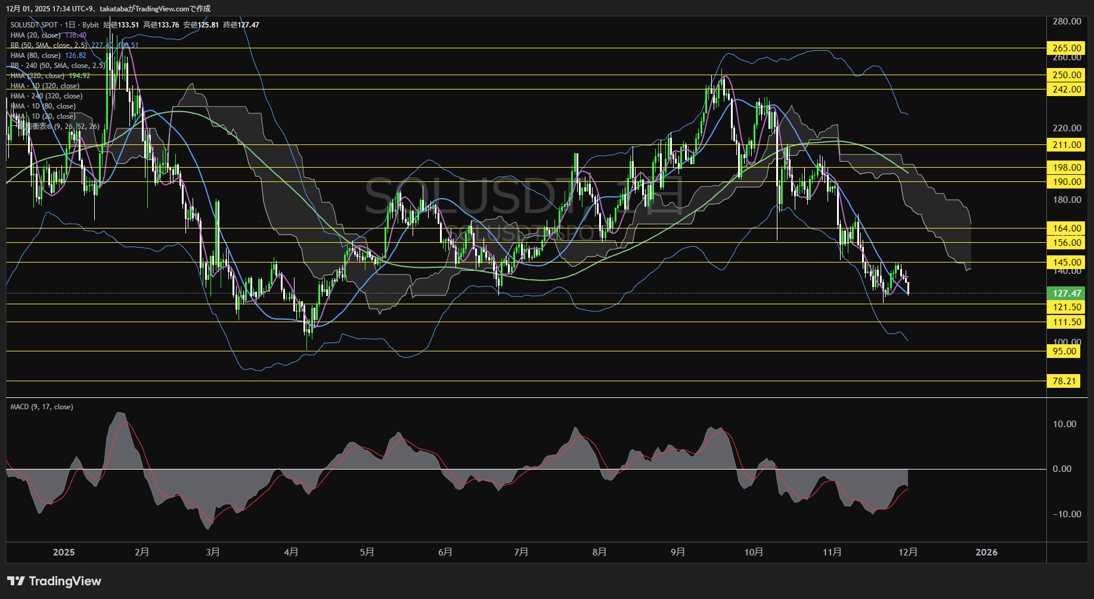
Task: Click the HMA (320, close) legend entry
Action: point(37,76)
